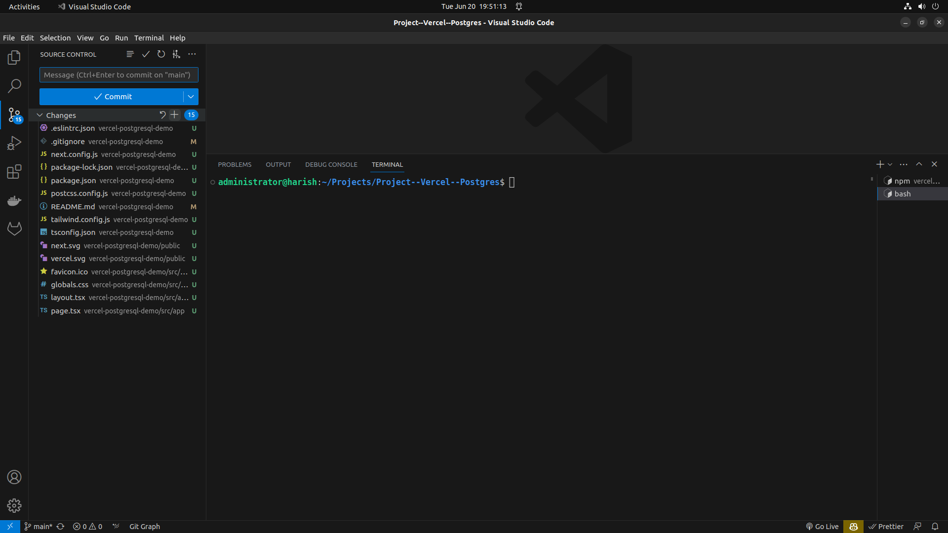The height and width of the screenshot is (533, 948).
Task: Collapse the Changes section
Action: click(40, 115)
